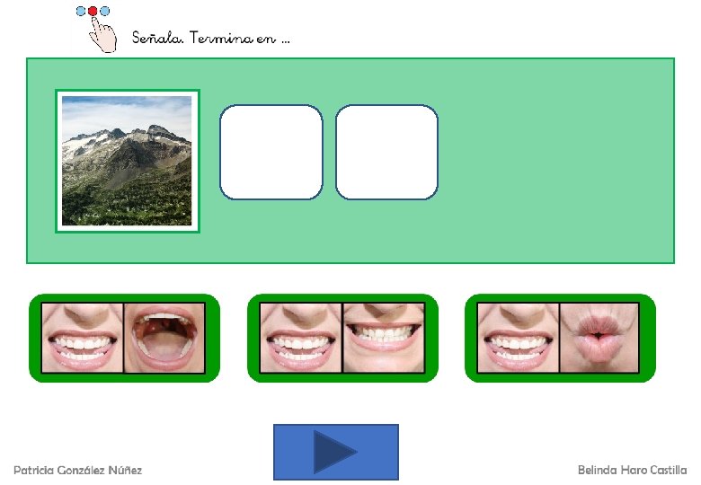Click the smiling mouth in the right card
This screenshot has width=701, height=485.
519,338
